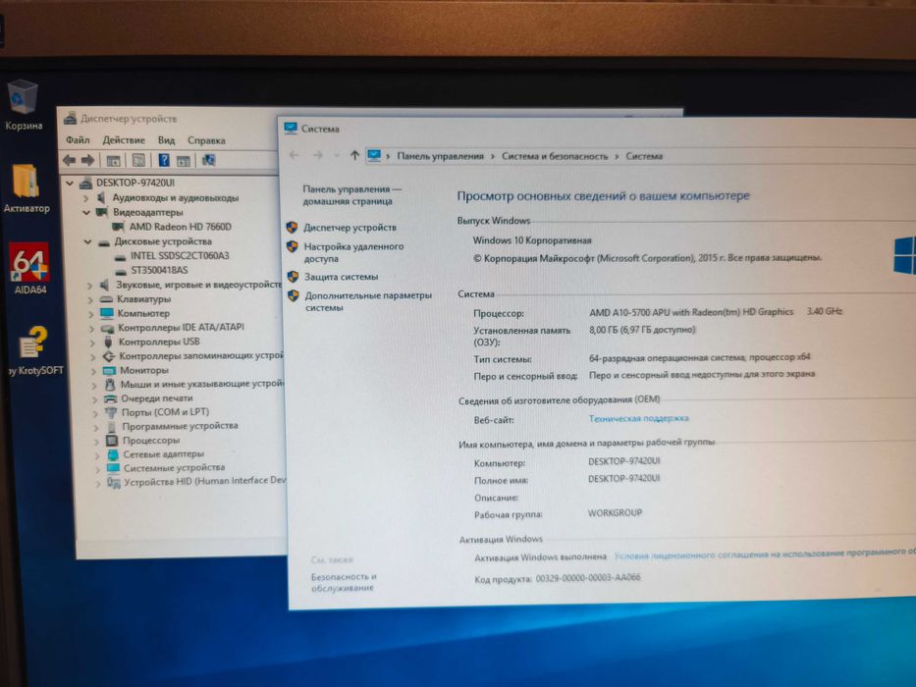Open the Активатор folder on desktop
The width and height of the screenshot is (916, 687).
(x=27, y=188)
